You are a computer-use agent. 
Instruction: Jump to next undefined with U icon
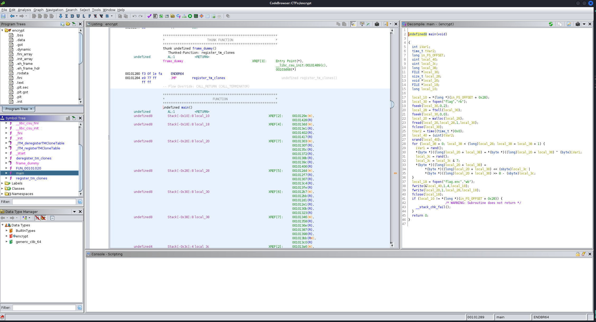pos(78,16)
